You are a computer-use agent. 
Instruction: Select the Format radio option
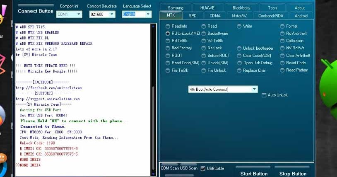click(x=289, y=26)
